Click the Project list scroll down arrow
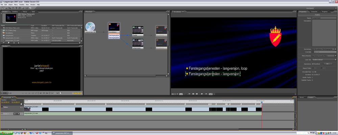Viewport: 338px width, 135px height. pos(81,41)
